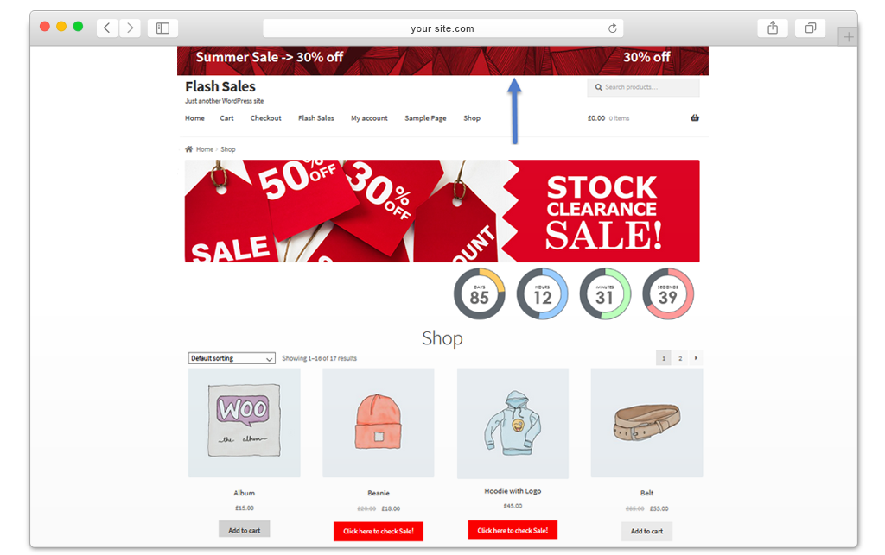Add the Album to cart
This screenshot has height=555, width=885.
245,530
